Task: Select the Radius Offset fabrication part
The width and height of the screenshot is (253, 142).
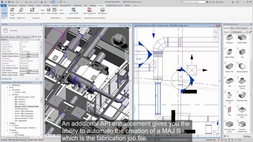Action: tap(229, 53)
